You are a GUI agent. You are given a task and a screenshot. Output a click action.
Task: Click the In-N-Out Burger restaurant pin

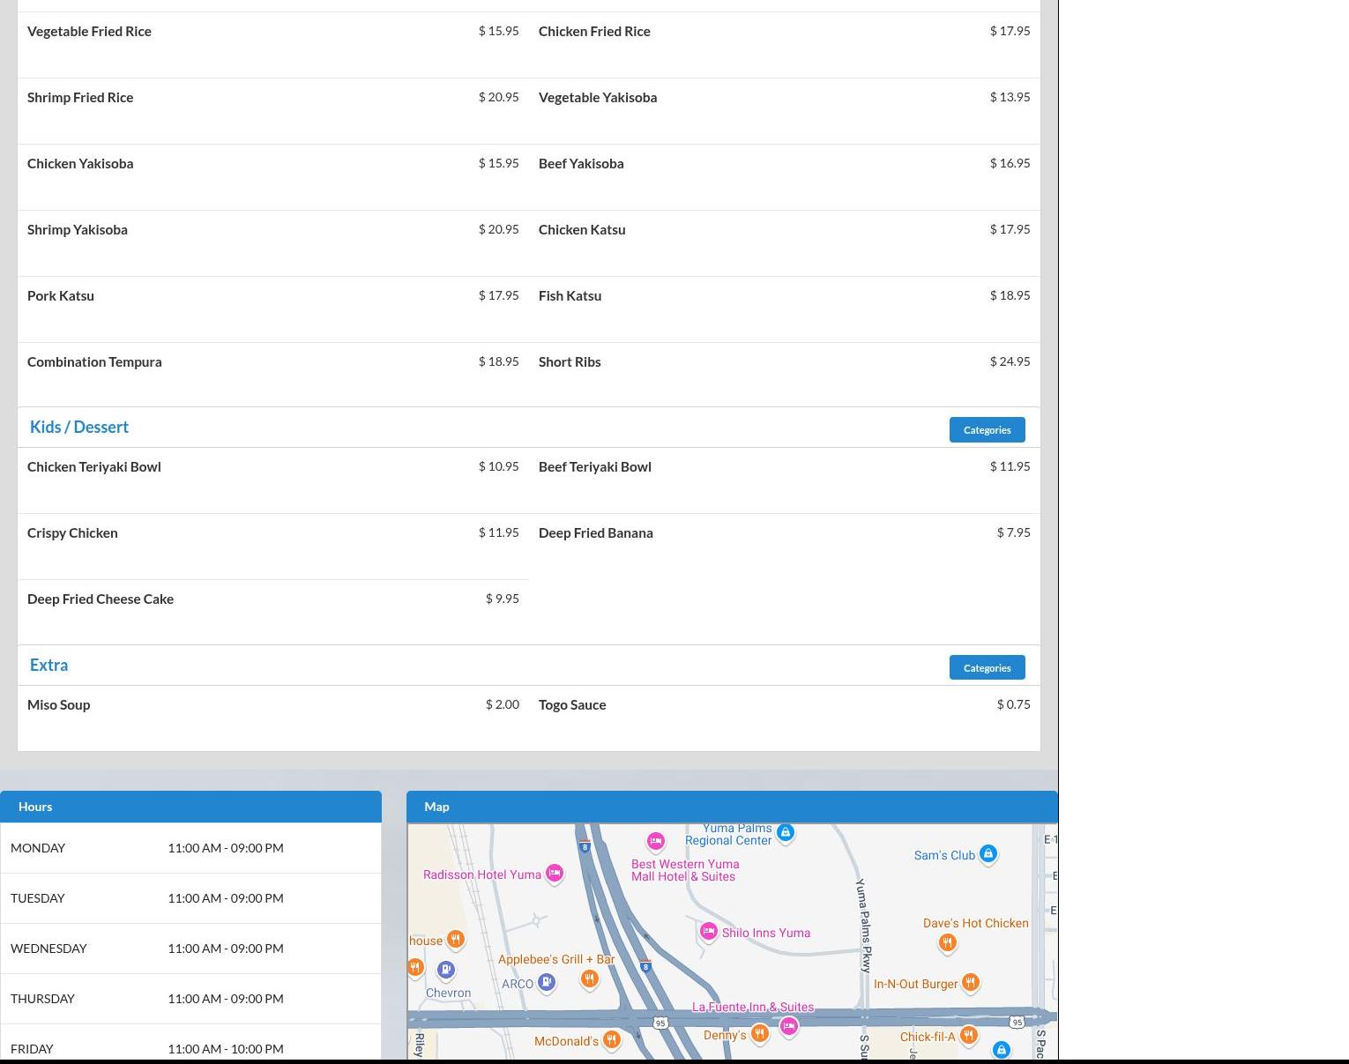tap(970, 982)
